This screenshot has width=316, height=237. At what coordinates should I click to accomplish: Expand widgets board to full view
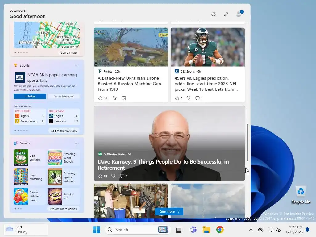click(x=226, y=14)
